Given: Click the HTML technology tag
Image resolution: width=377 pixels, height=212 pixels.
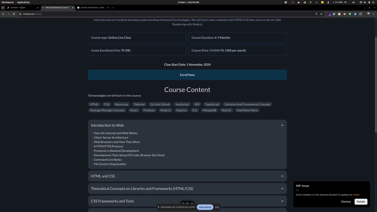Looking at the screenshot, I should (94, 104).
